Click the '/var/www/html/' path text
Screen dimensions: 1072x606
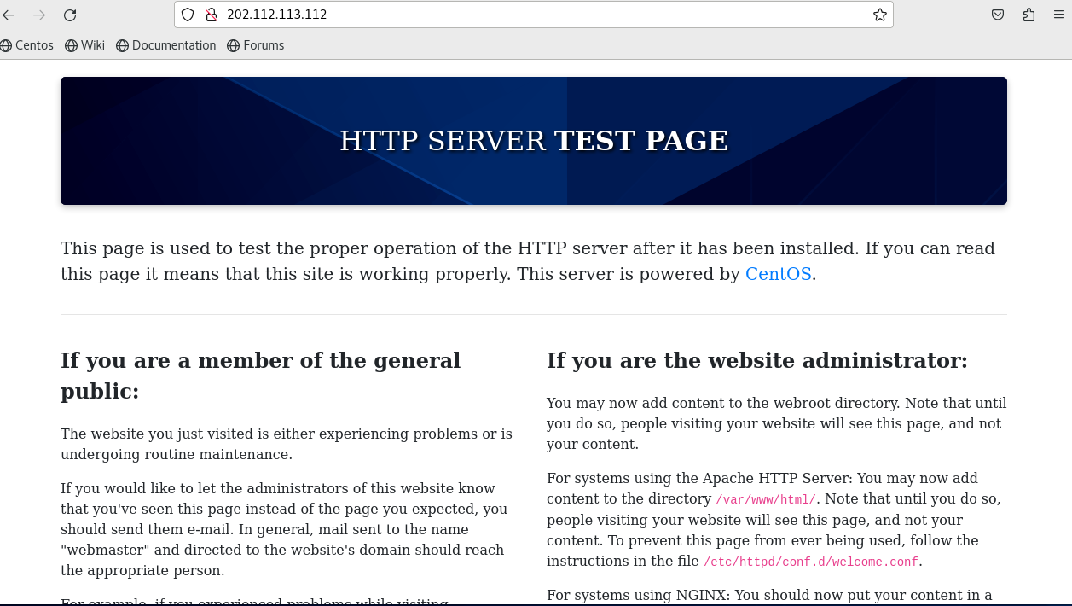766,499
